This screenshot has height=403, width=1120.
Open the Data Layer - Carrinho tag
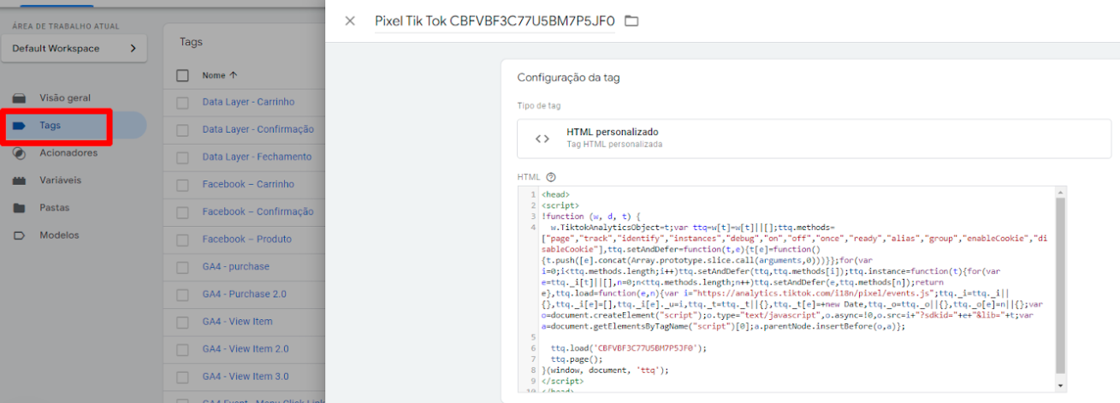click(248, 102)
